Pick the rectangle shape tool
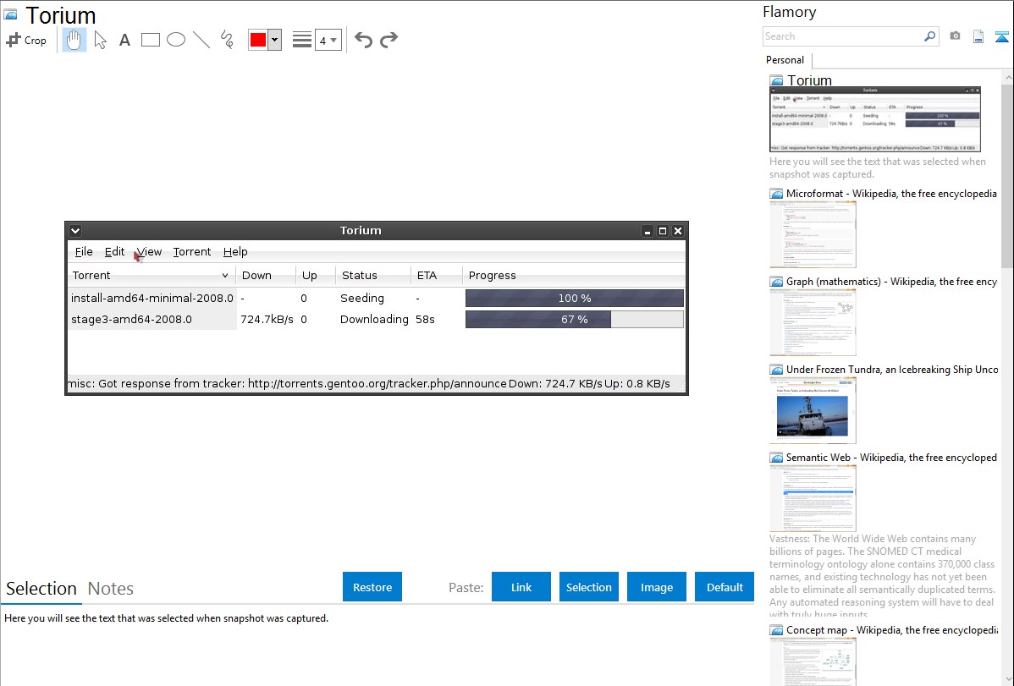 pos(151,40)
